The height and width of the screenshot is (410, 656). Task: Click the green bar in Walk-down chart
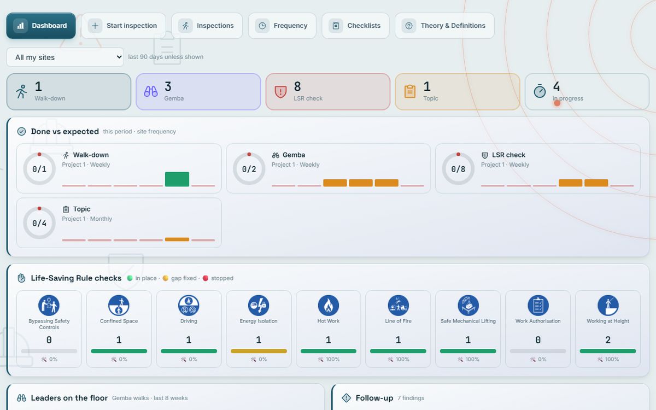tap(177, 179)
